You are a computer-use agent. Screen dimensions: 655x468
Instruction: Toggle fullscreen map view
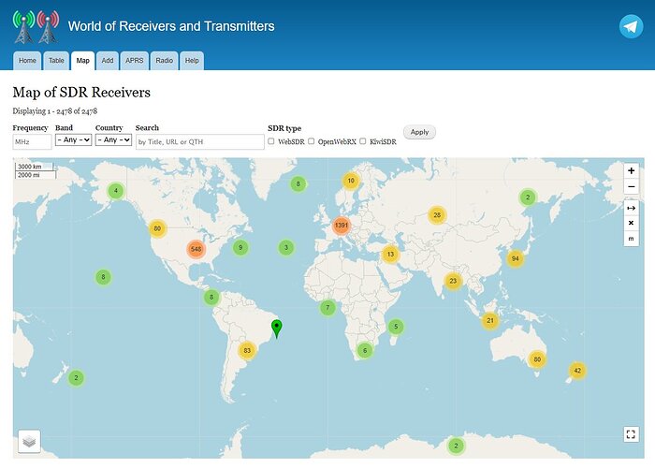pyautogui.click(x=632, y=434)
